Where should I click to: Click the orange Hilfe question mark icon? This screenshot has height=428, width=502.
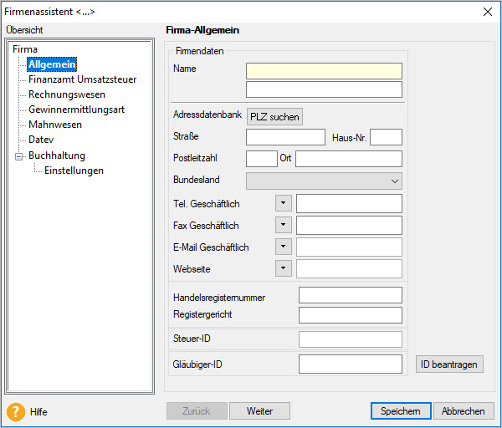[15, 411]
